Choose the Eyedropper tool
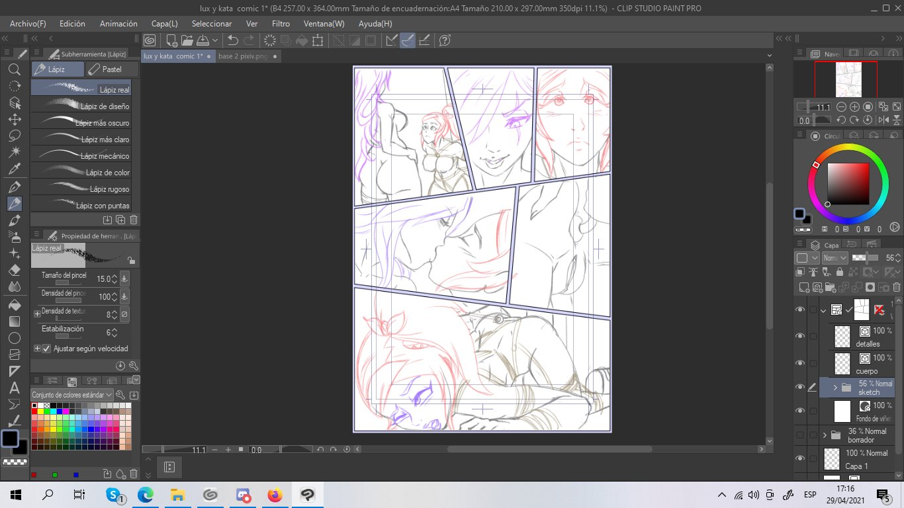Image resolution: width=904 pixels, height=508 pixels. 14,169
